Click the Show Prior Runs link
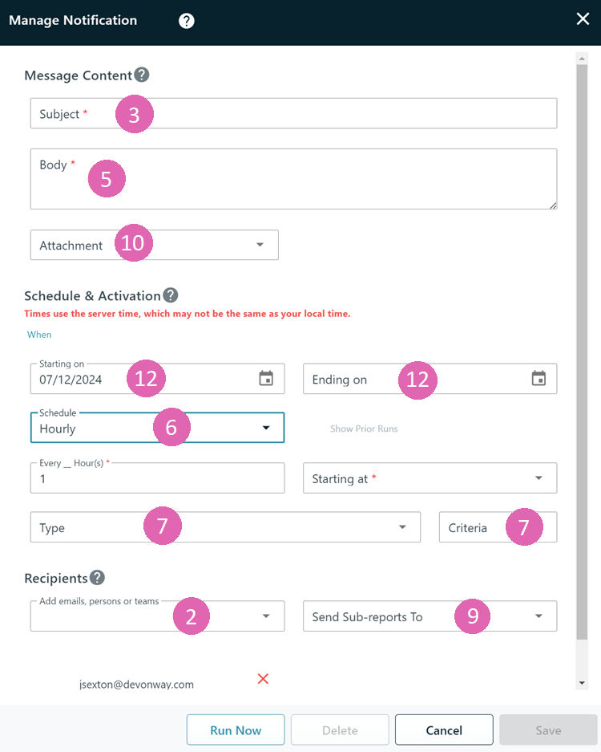Image resolution: width=601 pixels, height=752 pixels. tap(364, 429)
